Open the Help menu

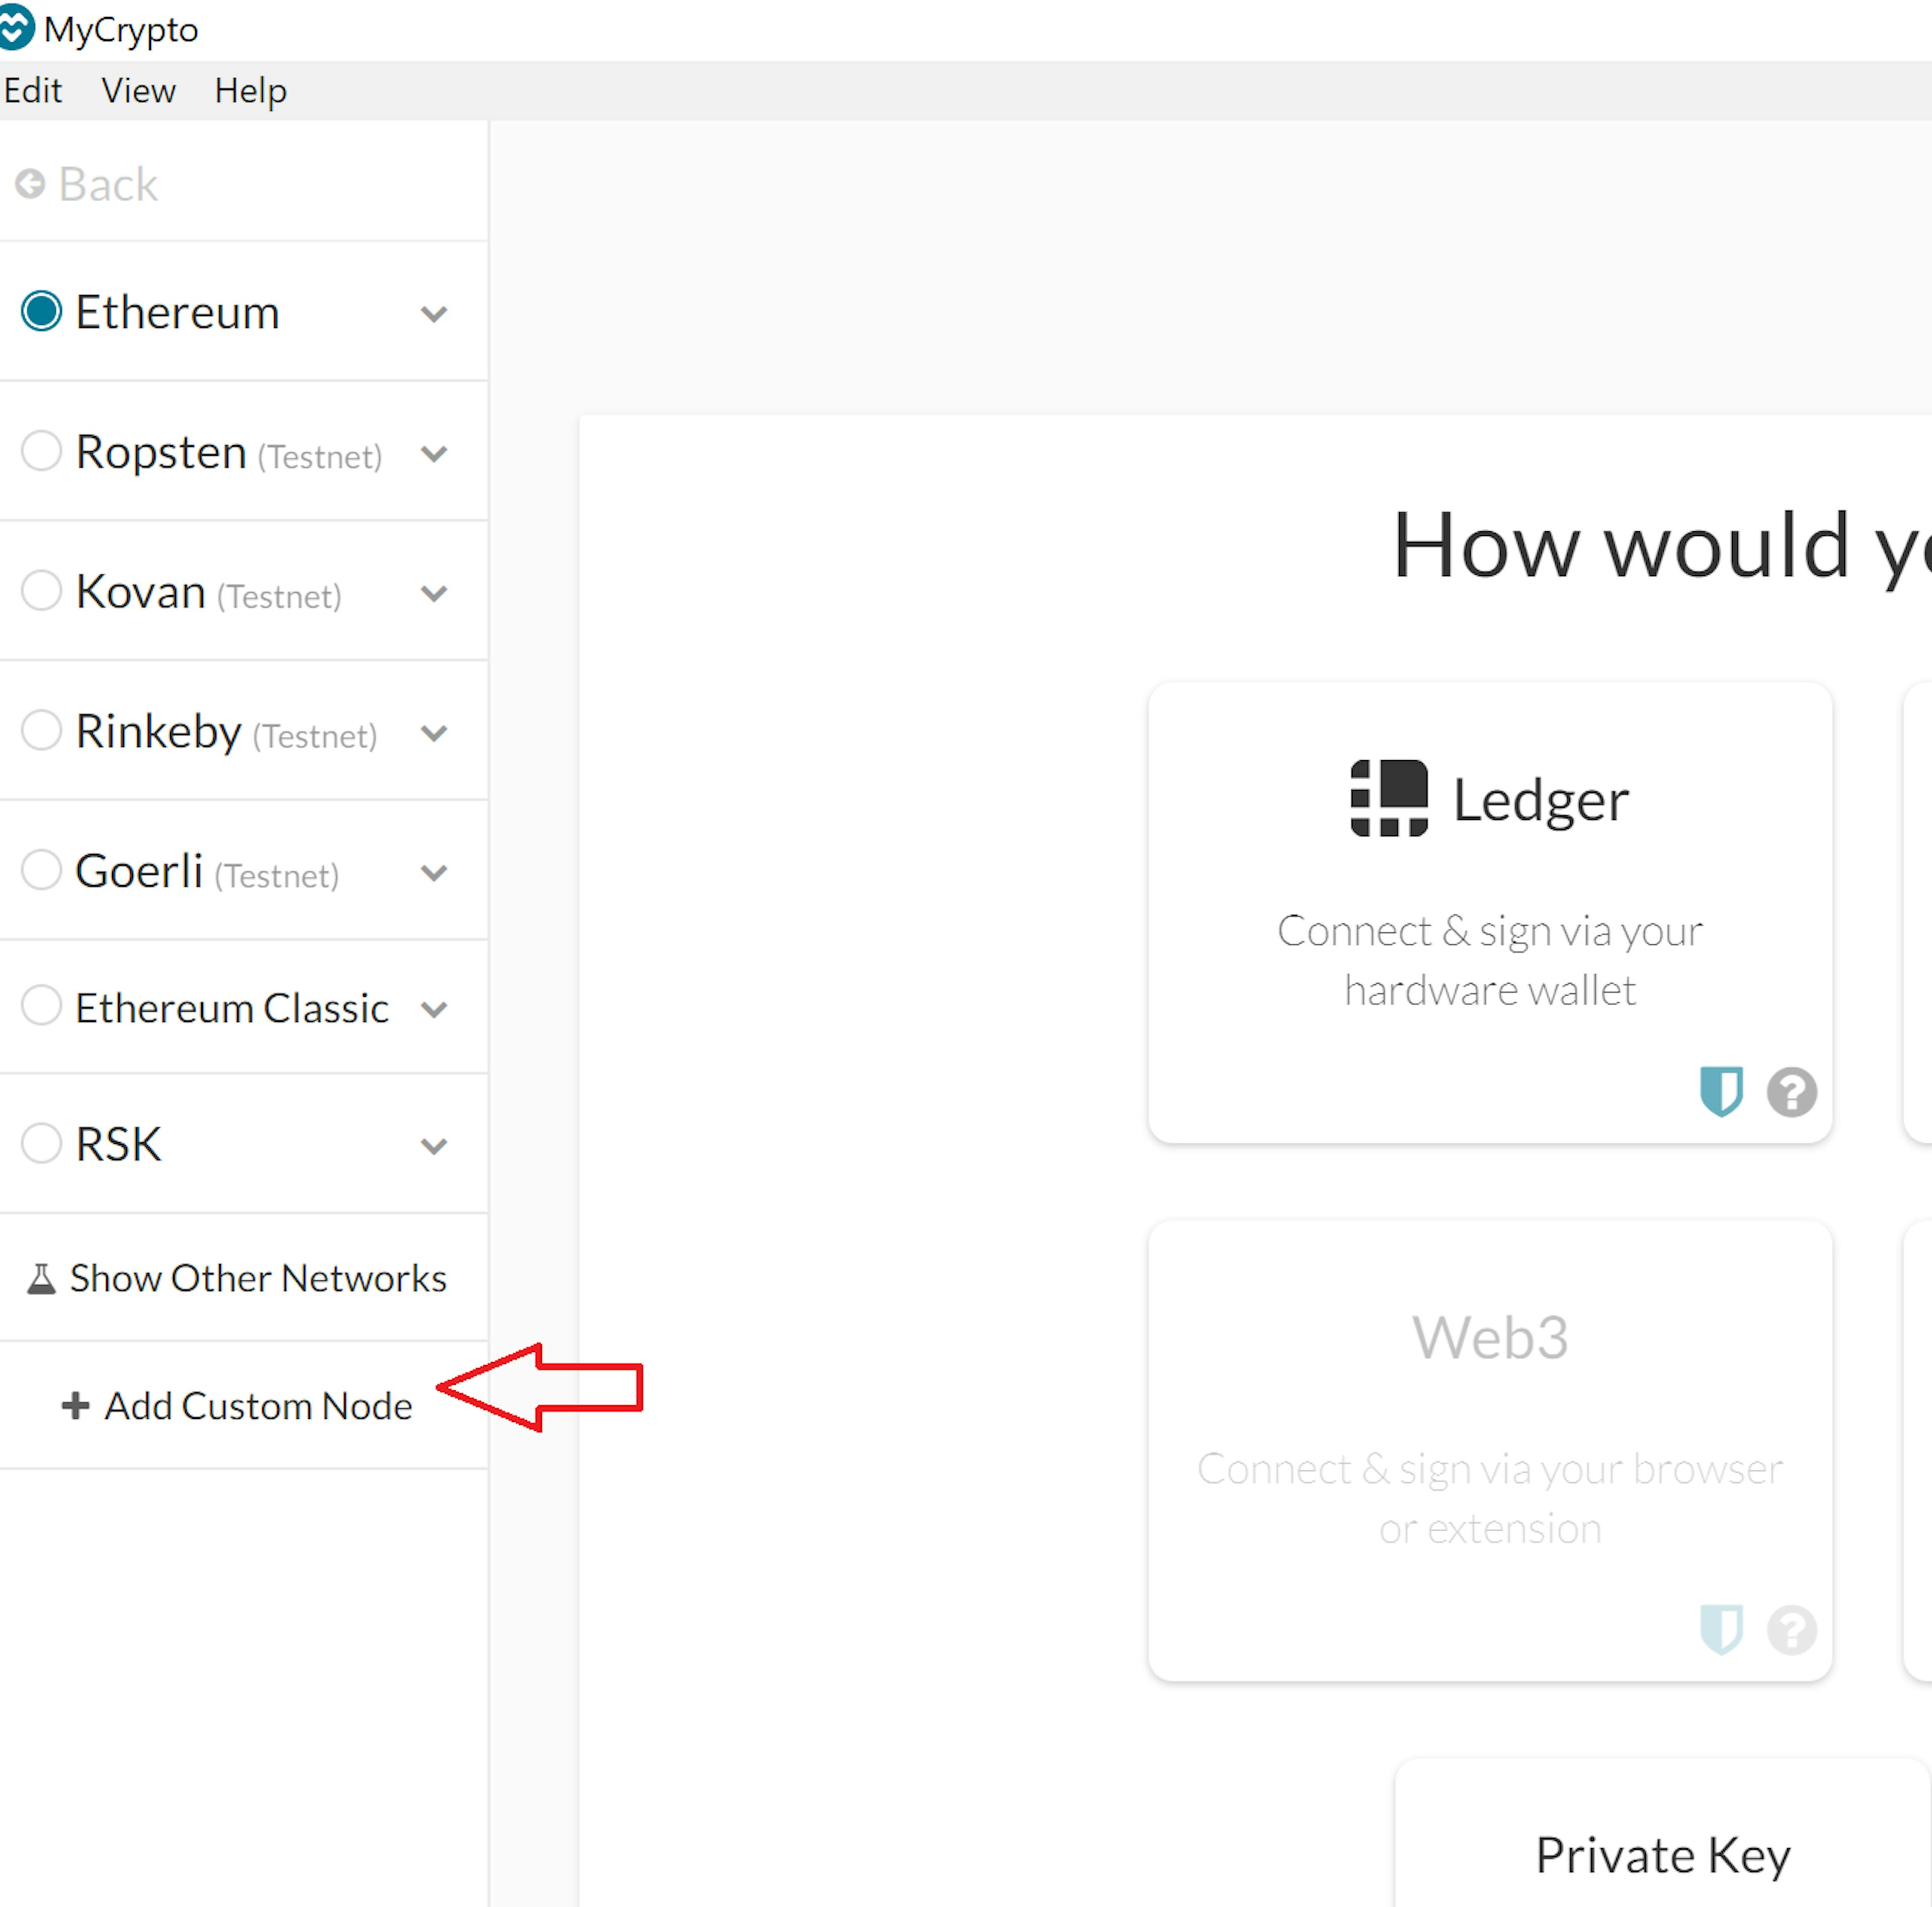[250, 91]
